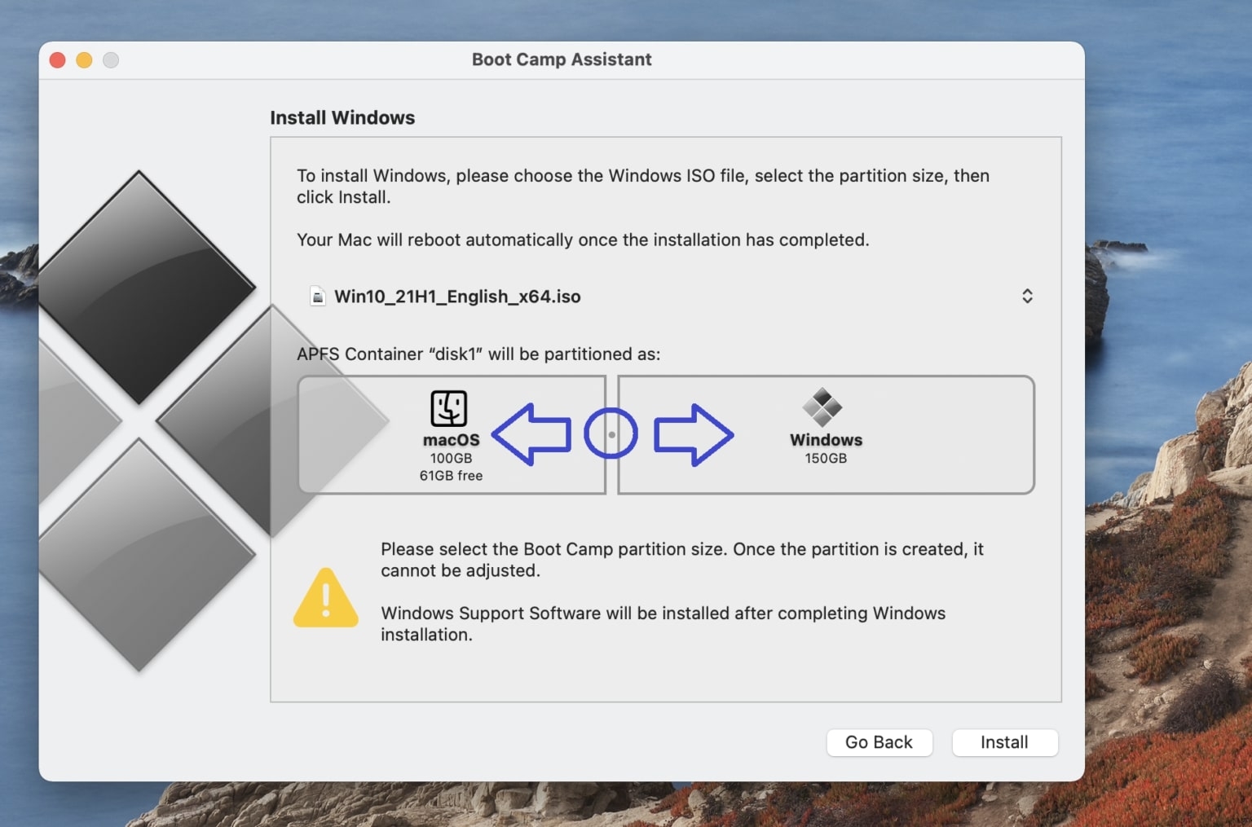Click the 61GB free text

[451, 476]
